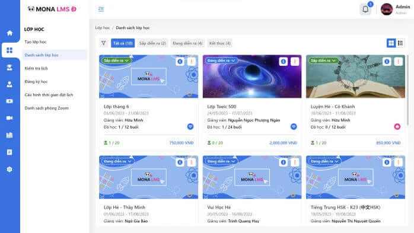Open status dropdown on Lớp tháng 6
Viewport: 414px width, 233px height.
[116, 60]
